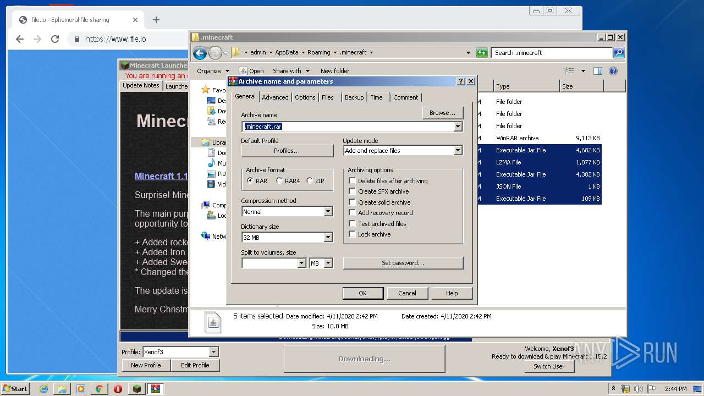Switch to the Comment tab
This screenshot has width=704, height=396.
pos(405,97)
